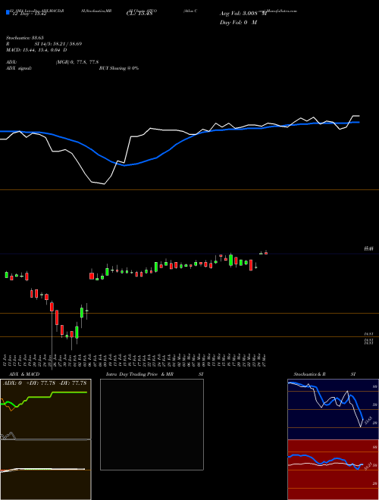Click the blue SMA line's lowest dip
Viewport: 379px width, 500px height.
[x=125, y=165]
